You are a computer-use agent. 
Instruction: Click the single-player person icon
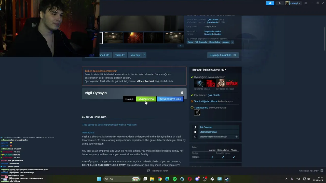click(x=195, y=127)
